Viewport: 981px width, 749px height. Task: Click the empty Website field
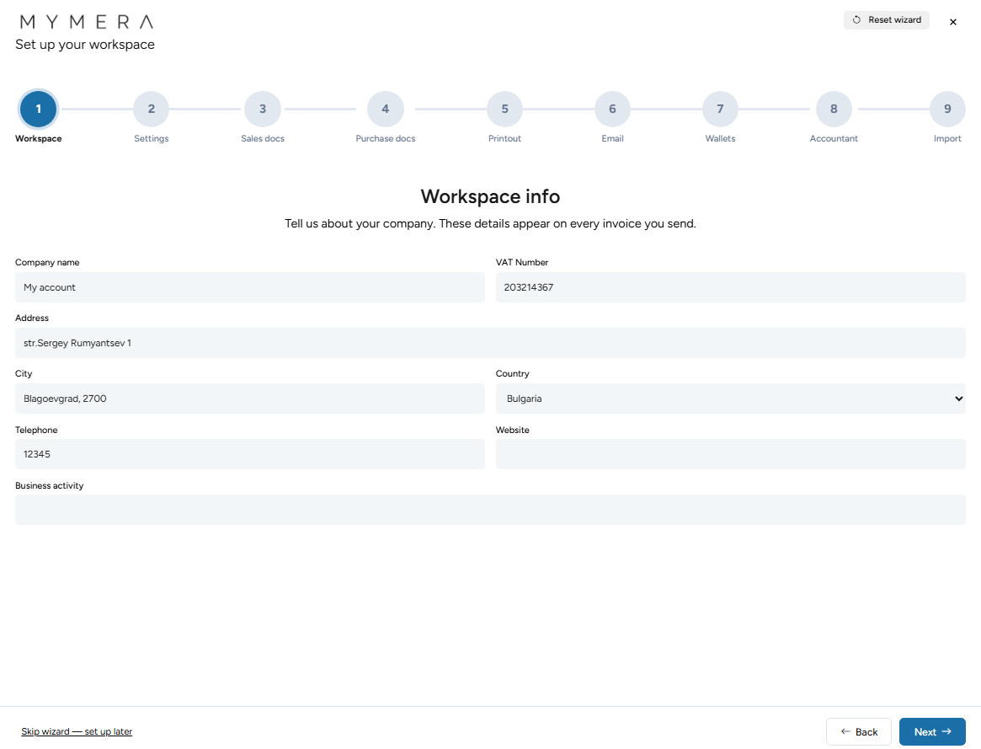pos(731,454)
